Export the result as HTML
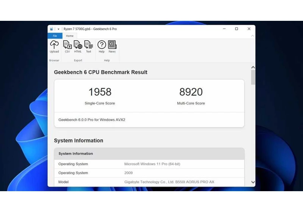 (x=78, y=47)
